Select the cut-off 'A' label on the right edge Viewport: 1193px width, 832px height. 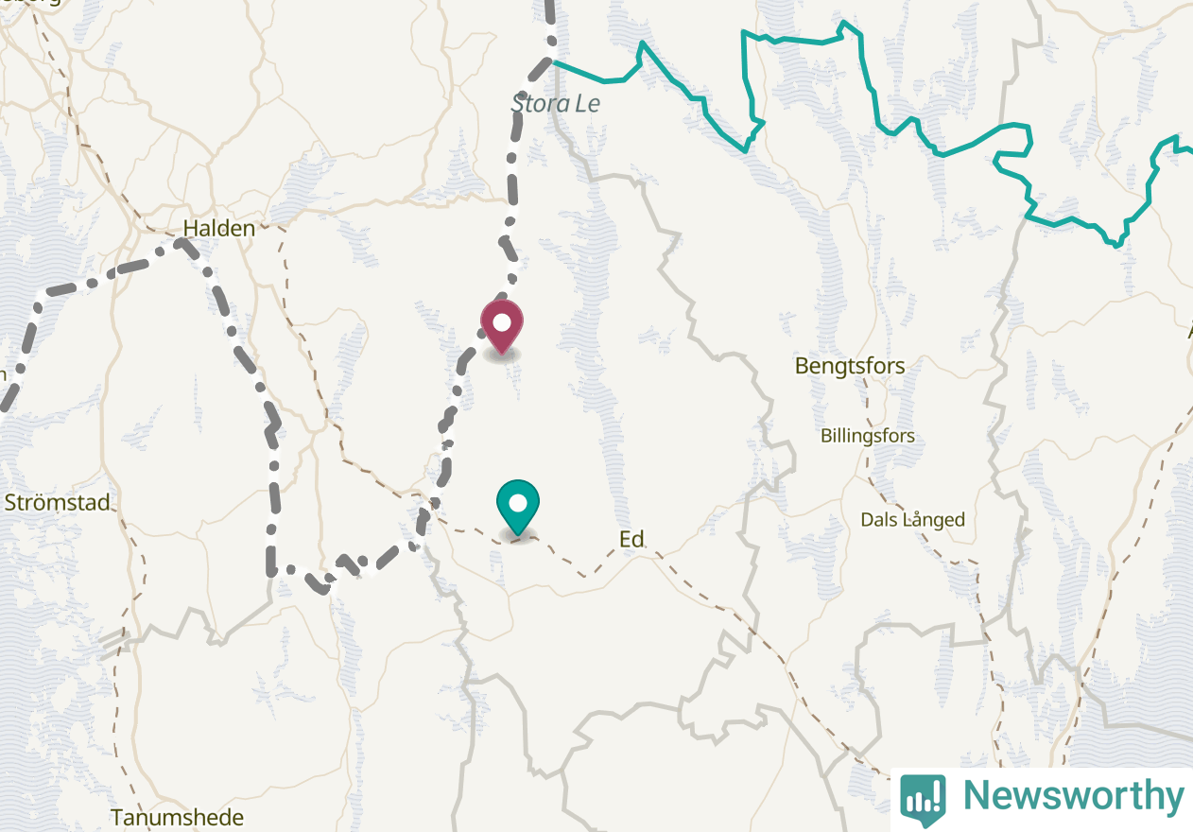(1189, 333)
